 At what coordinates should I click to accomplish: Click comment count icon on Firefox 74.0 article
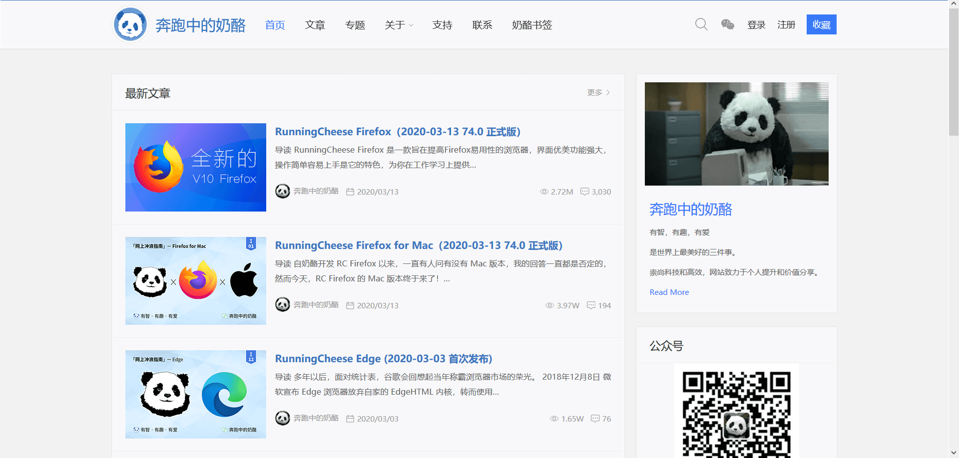pyautogui.click(x=584, y=192)
